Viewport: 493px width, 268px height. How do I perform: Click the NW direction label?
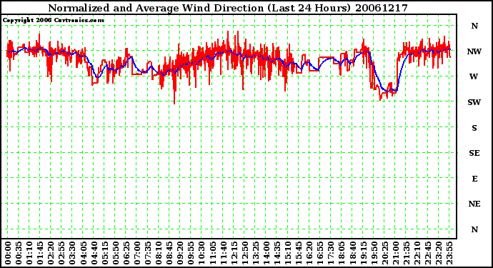click(x=474, y=51)
